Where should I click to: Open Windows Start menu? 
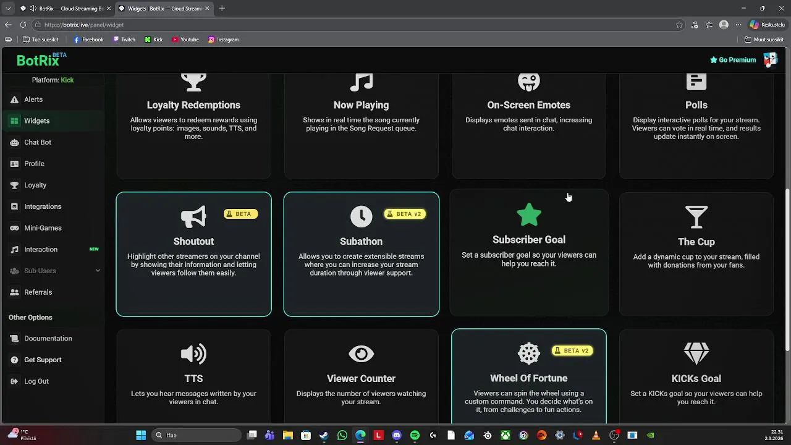[x=141, y=435]
